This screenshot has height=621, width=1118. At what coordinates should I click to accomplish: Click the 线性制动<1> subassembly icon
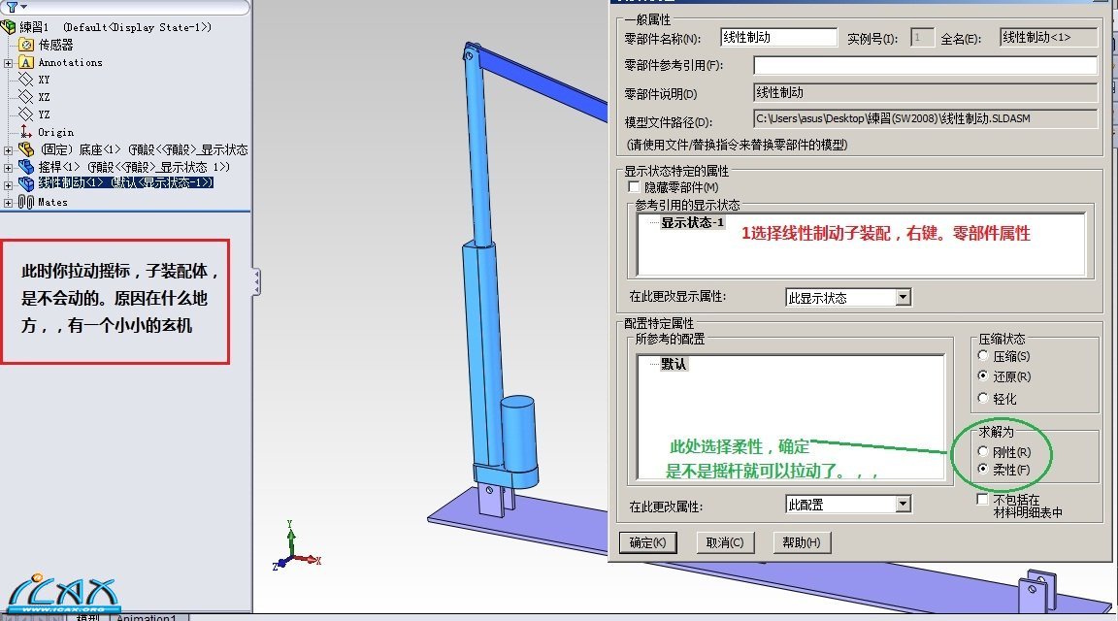coord(25,184)
